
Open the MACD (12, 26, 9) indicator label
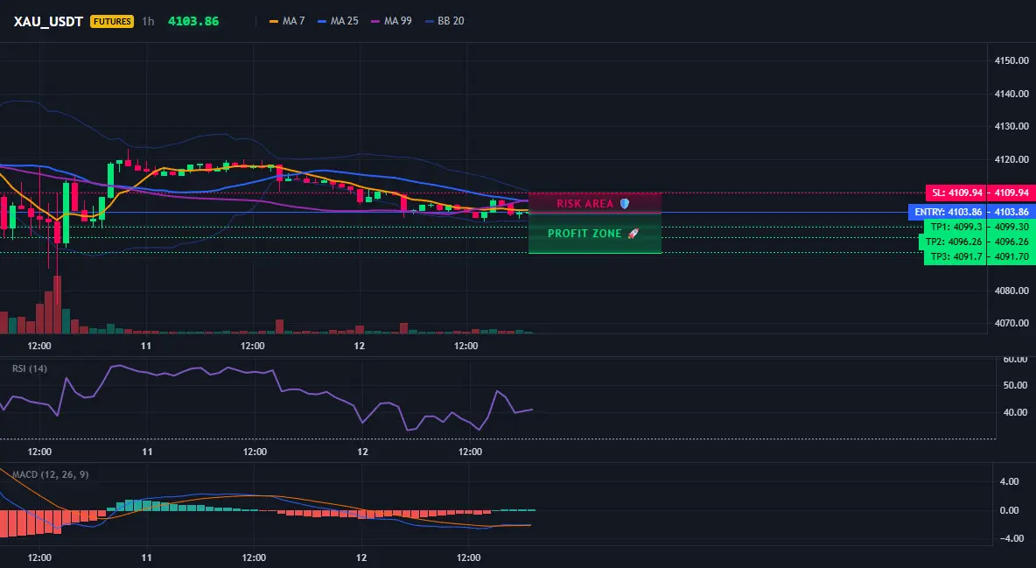[x=50, y=474]
